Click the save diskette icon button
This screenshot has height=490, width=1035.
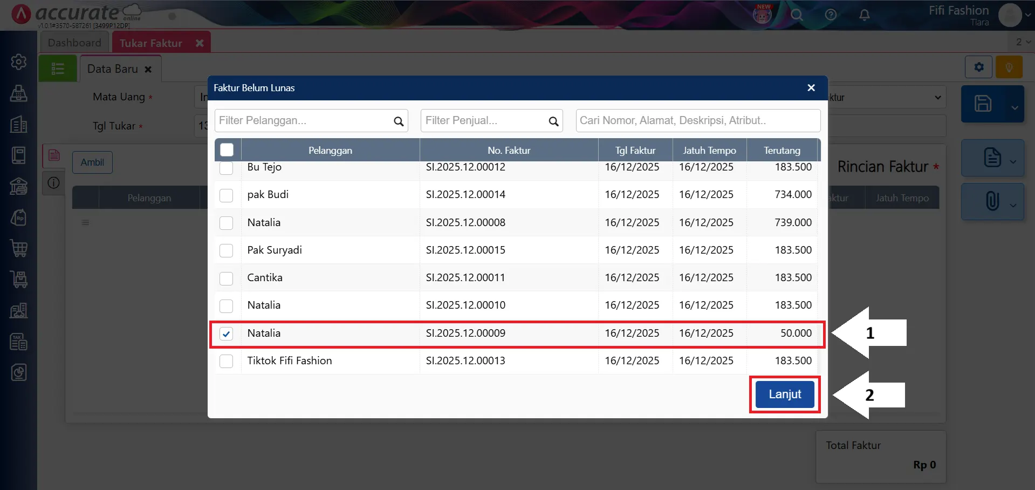(x=983, y=104)
